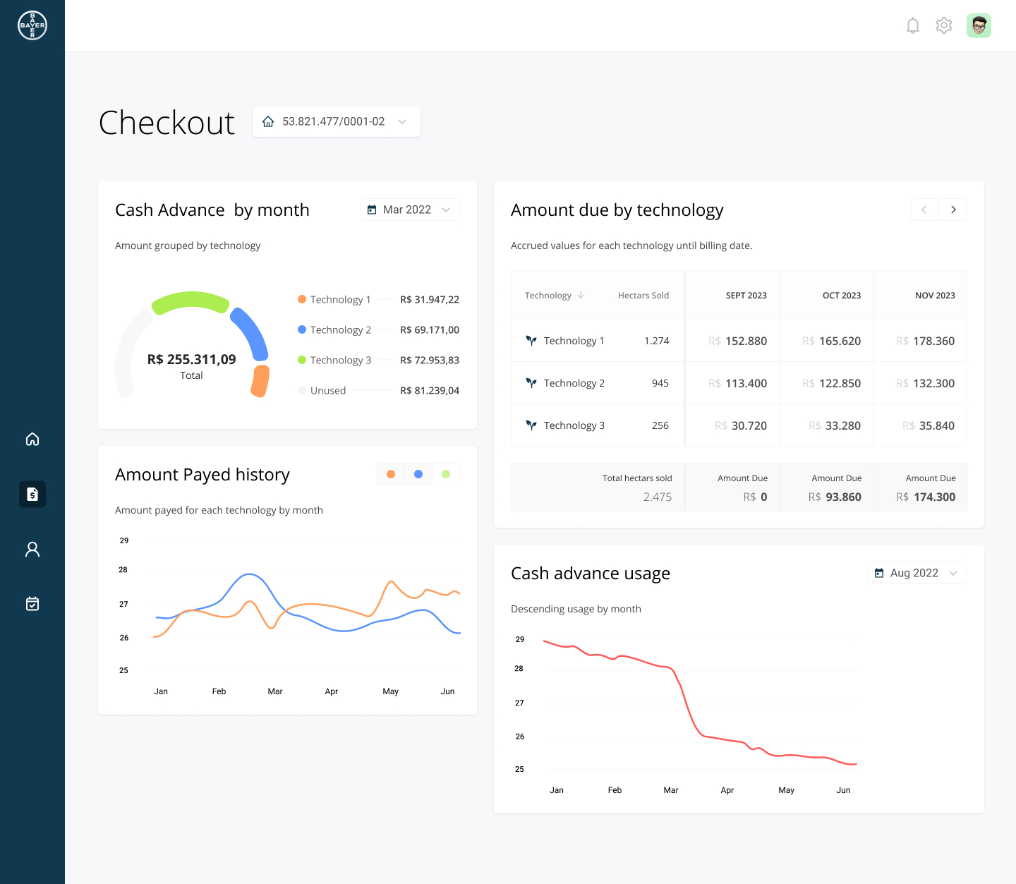Image resolution: width=1016 pixels, height=884 pixels.
Task: Click the Cash advance usage title
Action: click(x=591, y=573)
